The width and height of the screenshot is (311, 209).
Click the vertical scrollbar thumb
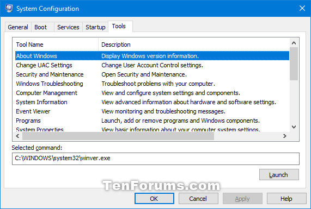294,64
